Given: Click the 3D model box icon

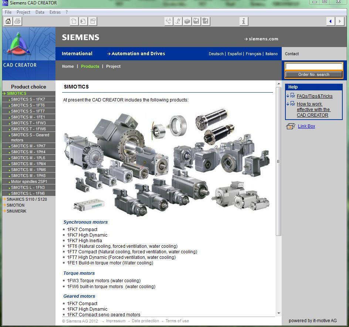Looking at the screenshot, I should coord(187,21).
